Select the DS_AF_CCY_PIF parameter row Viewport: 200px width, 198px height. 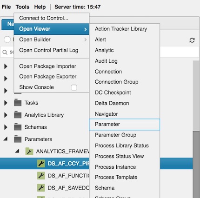(x=45, y=164)
